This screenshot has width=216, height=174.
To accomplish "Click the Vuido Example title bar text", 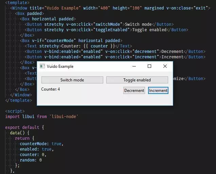I will click(x=60, y=66).
